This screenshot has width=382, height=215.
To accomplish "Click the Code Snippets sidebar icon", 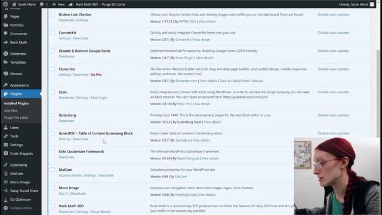I will (x=5, y=153).
